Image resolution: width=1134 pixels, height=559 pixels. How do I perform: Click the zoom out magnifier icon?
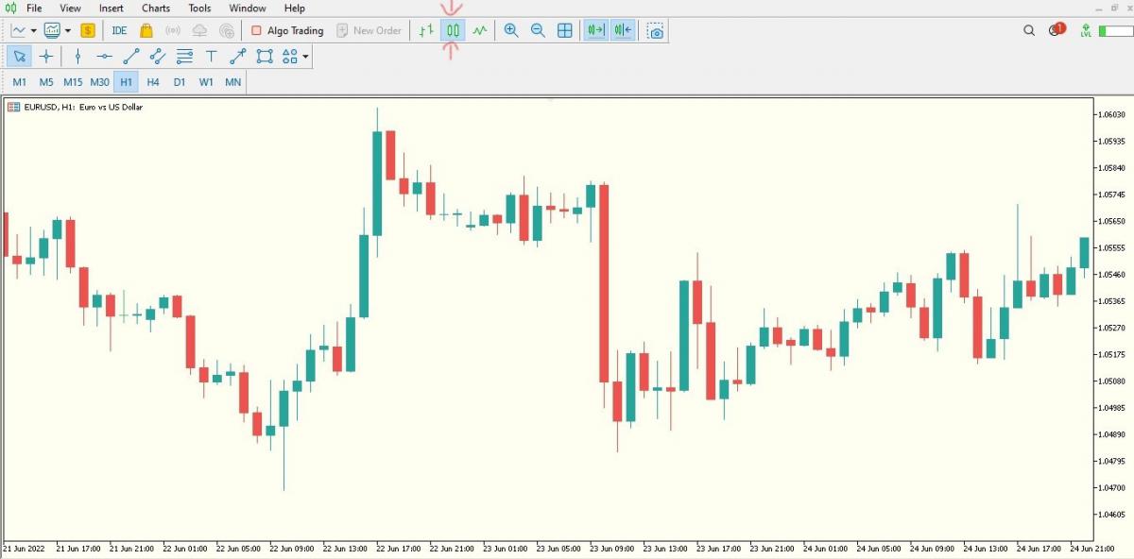pos(538,30)
